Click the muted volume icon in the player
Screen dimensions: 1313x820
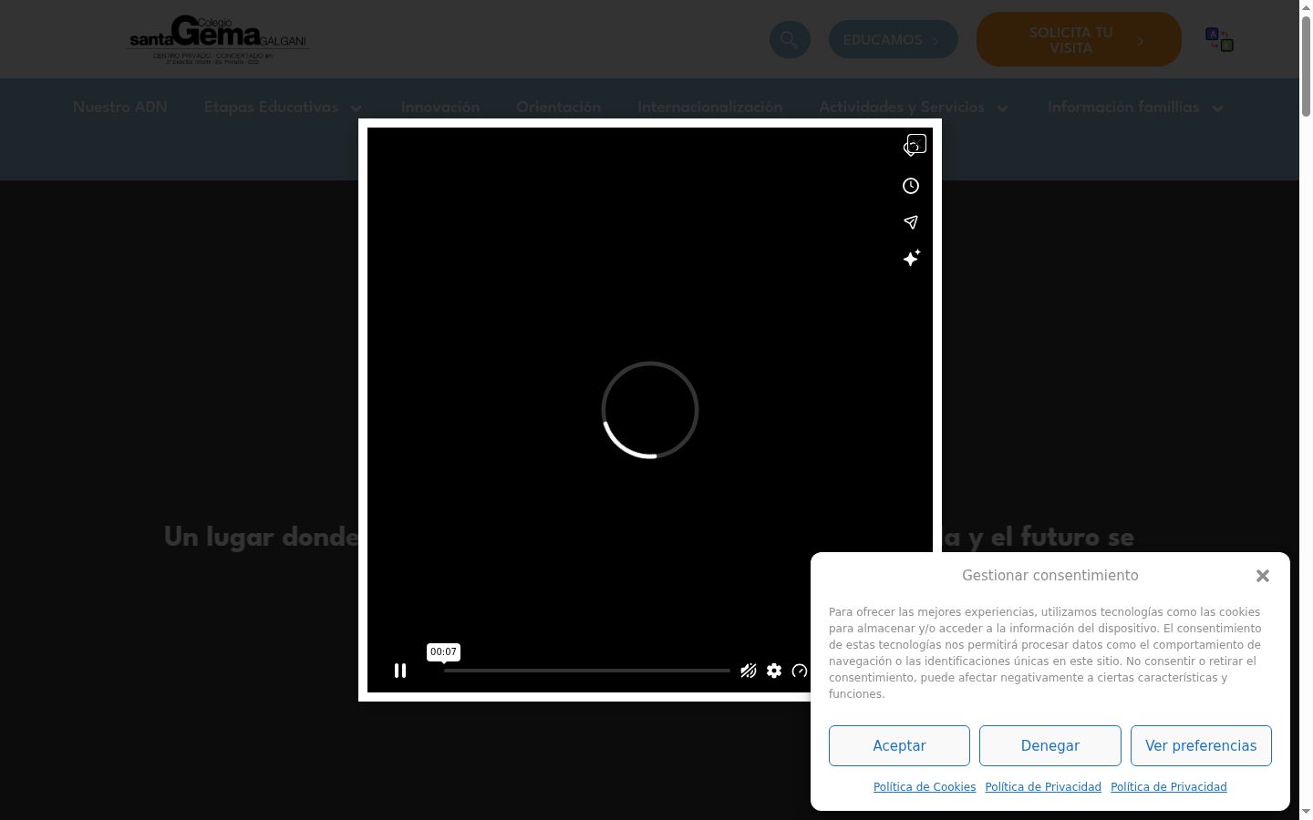click(x=749, y=671)
